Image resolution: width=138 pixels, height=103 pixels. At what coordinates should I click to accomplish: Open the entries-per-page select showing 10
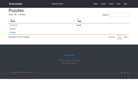tap(16, 14)
